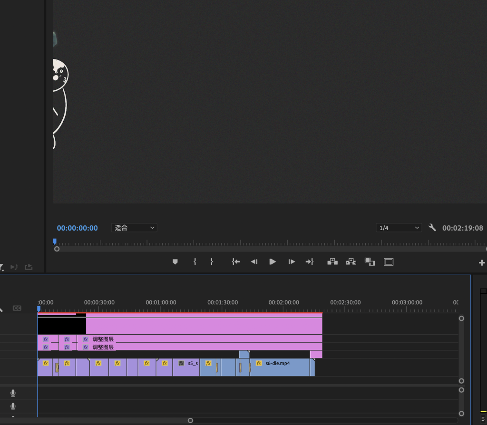Click the Mark In button
The width and height of the screenshot is (487, 425).
click(195, 262)
